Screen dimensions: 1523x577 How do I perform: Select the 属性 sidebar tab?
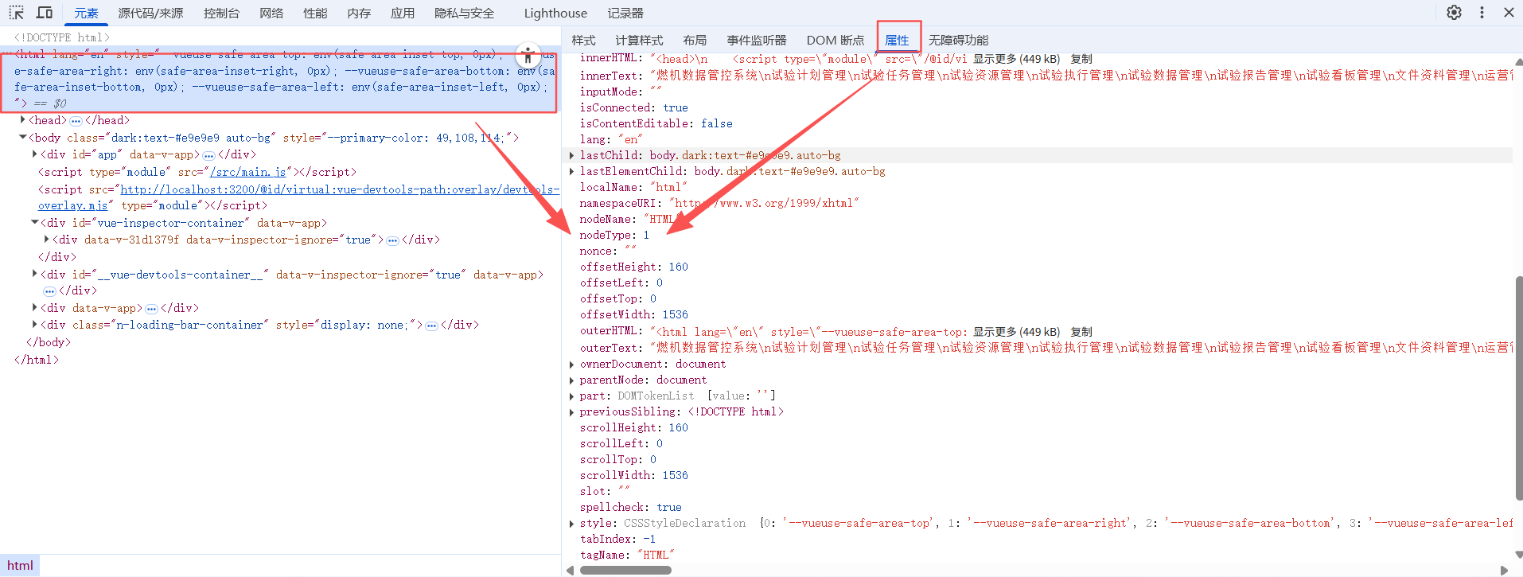pos(897,41)
